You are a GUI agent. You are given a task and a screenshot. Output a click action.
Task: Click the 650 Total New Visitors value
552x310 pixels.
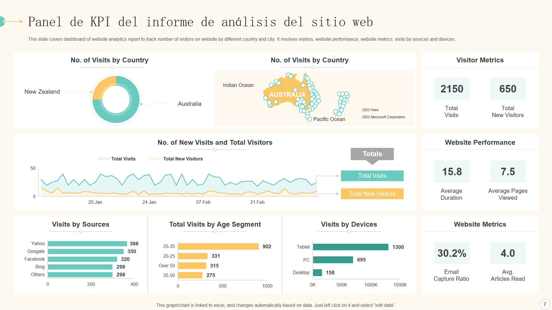click(x=508, y=89)
